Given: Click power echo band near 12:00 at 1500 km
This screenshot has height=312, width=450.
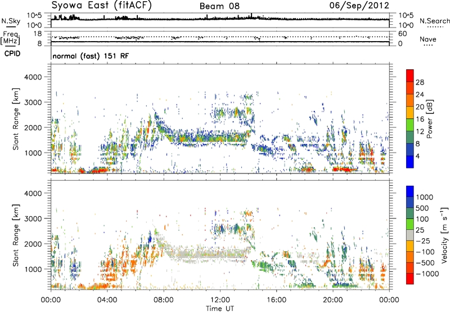Looking at the screenshot, I should pyautogui.click(x=220, y=138).
